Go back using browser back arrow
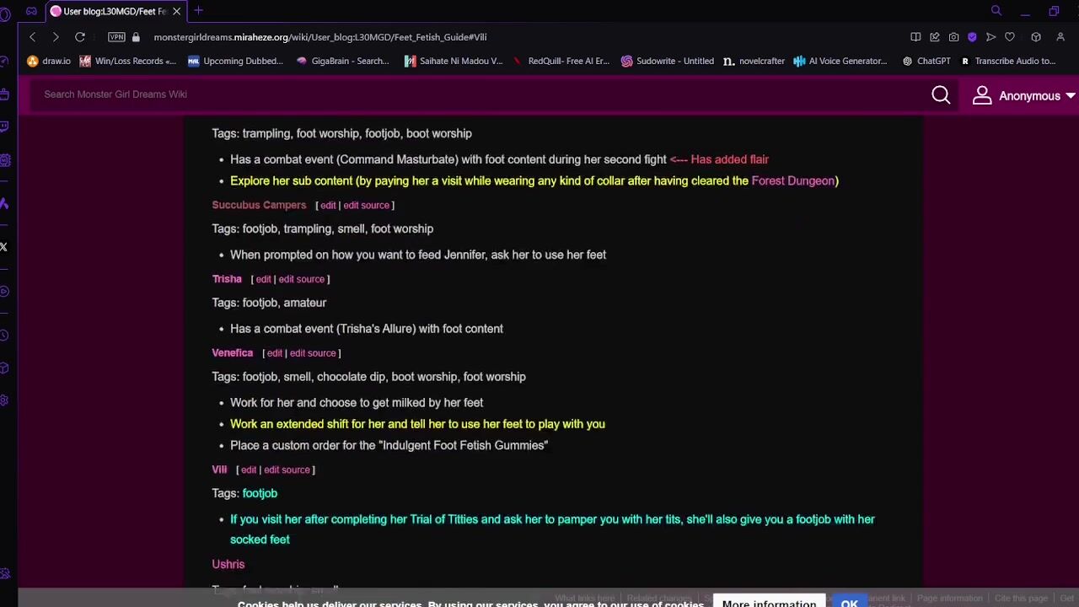 click(33, 37)
